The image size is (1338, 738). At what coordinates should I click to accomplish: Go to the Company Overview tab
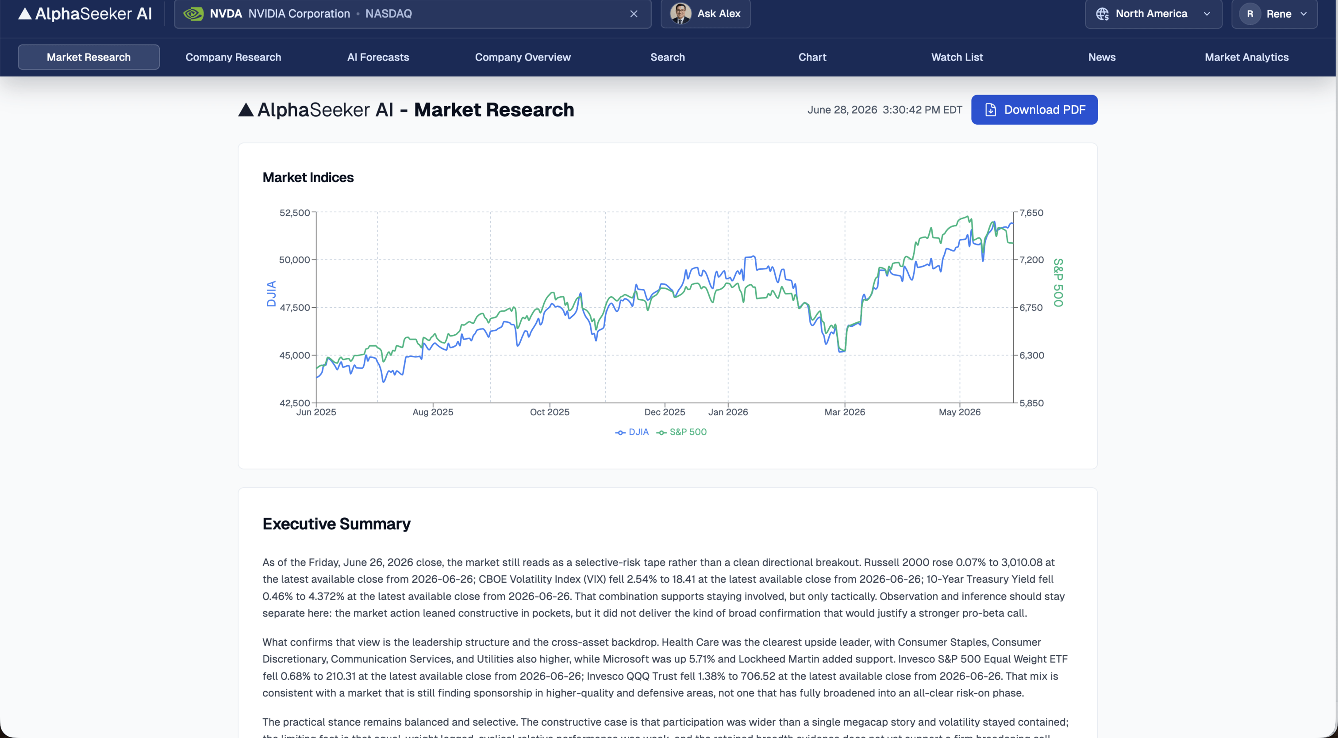[523, 57]
